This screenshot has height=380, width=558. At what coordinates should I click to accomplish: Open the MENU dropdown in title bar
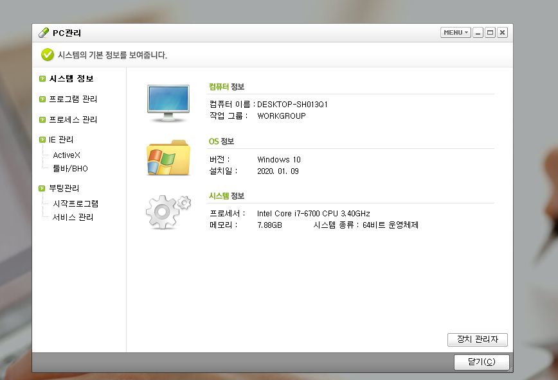click(x=455, y=32)
